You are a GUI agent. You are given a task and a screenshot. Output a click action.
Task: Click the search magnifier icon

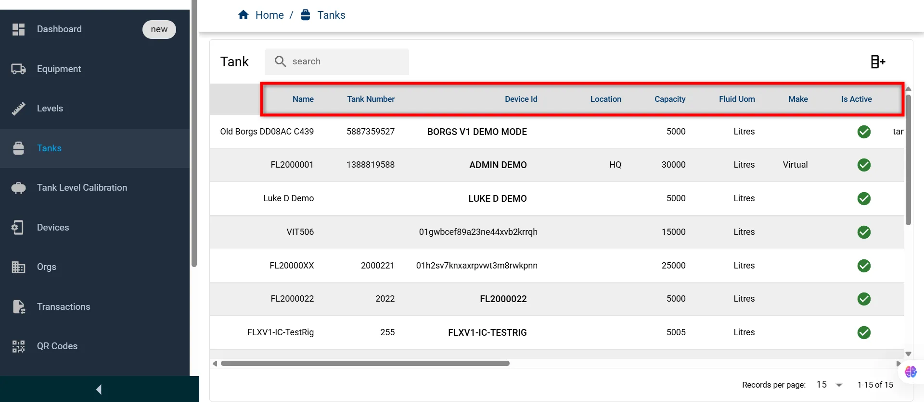coord(280,61)
